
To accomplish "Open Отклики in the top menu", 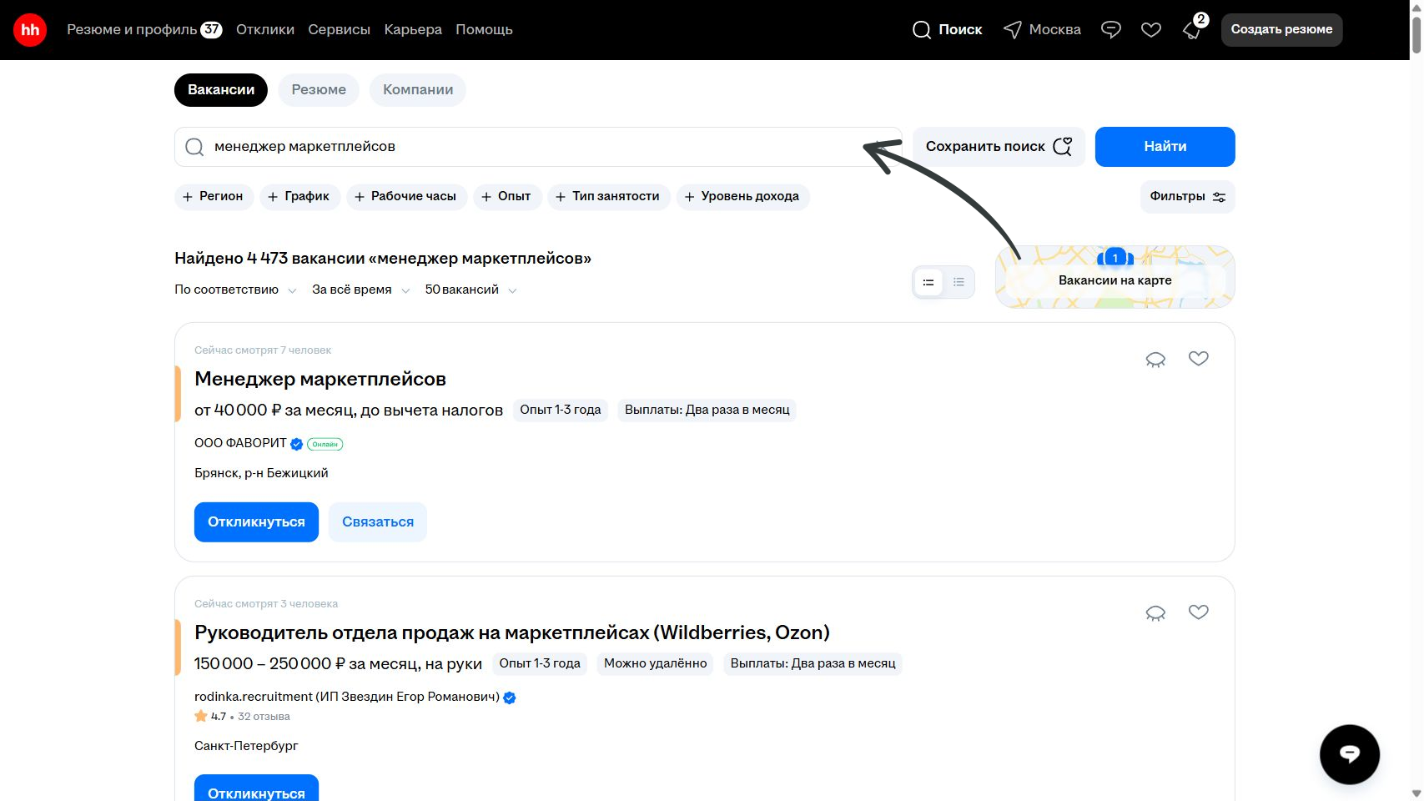I will [x=265, y=29].
